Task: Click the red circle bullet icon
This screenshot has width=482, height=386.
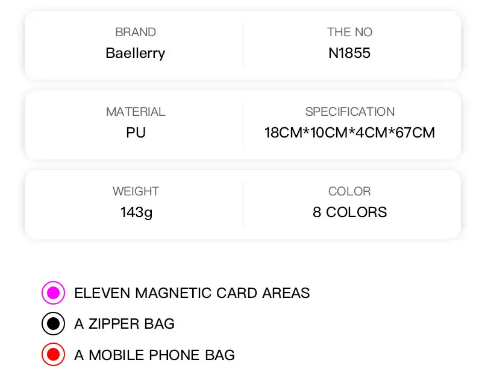Action: pyautogui.click(x=53, y=354)
